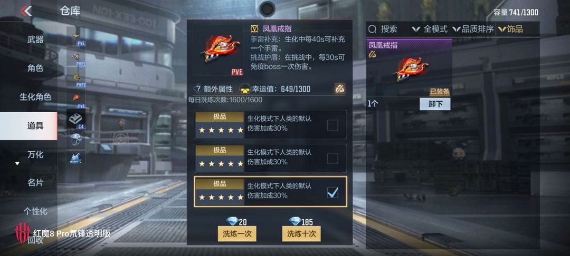Go back using the red double-chevron arrow

(26, 11)
